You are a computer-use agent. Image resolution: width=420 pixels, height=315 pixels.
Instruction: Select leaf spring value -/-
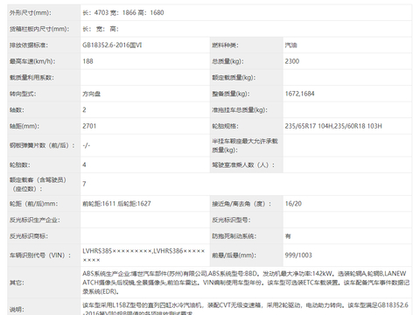click(87, 145)
